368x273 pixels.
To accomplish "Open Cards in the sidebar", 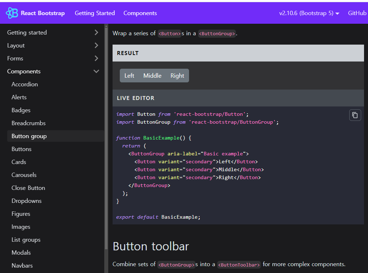I will click(x=19, y=162).
